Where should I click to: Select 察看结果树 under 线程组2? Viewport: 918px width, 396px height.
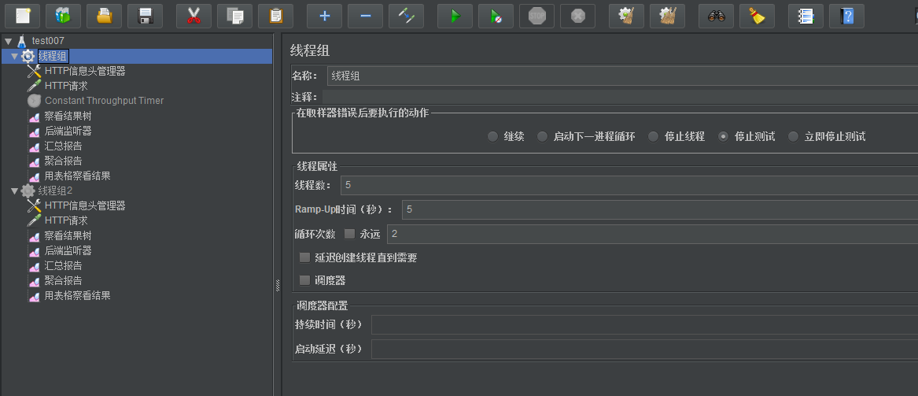point(68,235)
